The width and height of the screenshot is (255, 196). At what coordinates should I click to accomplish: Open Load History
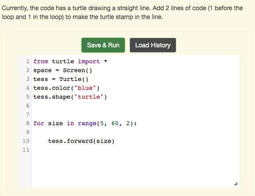tap(153, 45)
